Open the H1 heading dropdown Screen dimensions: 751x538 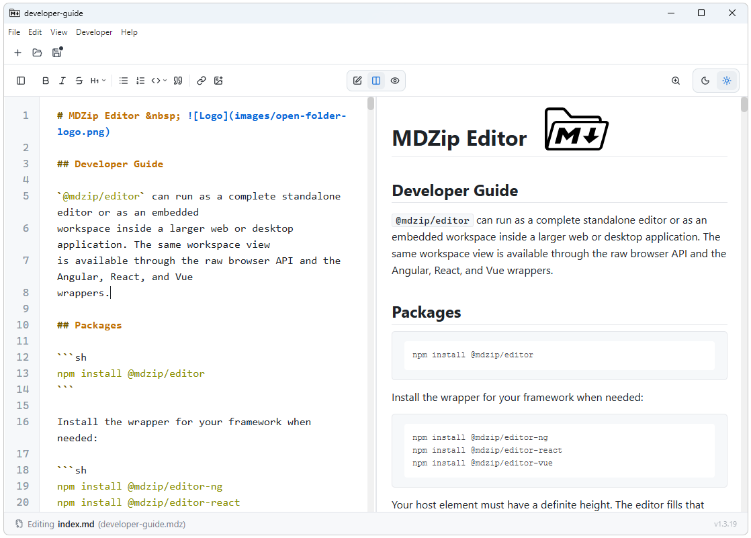(97, 81)
